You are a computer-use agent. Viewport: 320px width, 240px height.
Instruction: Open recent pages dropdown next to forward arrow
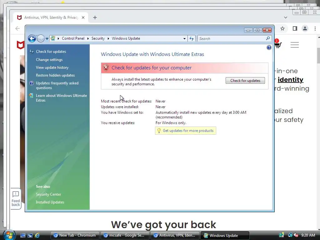click(47, 38)
